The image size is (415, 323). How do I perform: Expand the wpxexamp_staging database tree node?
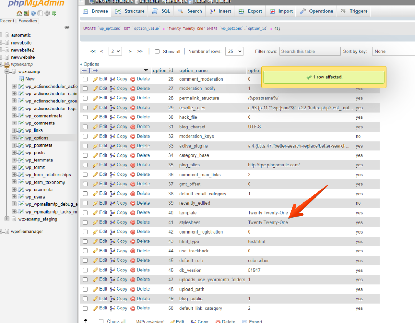point(7,219)
